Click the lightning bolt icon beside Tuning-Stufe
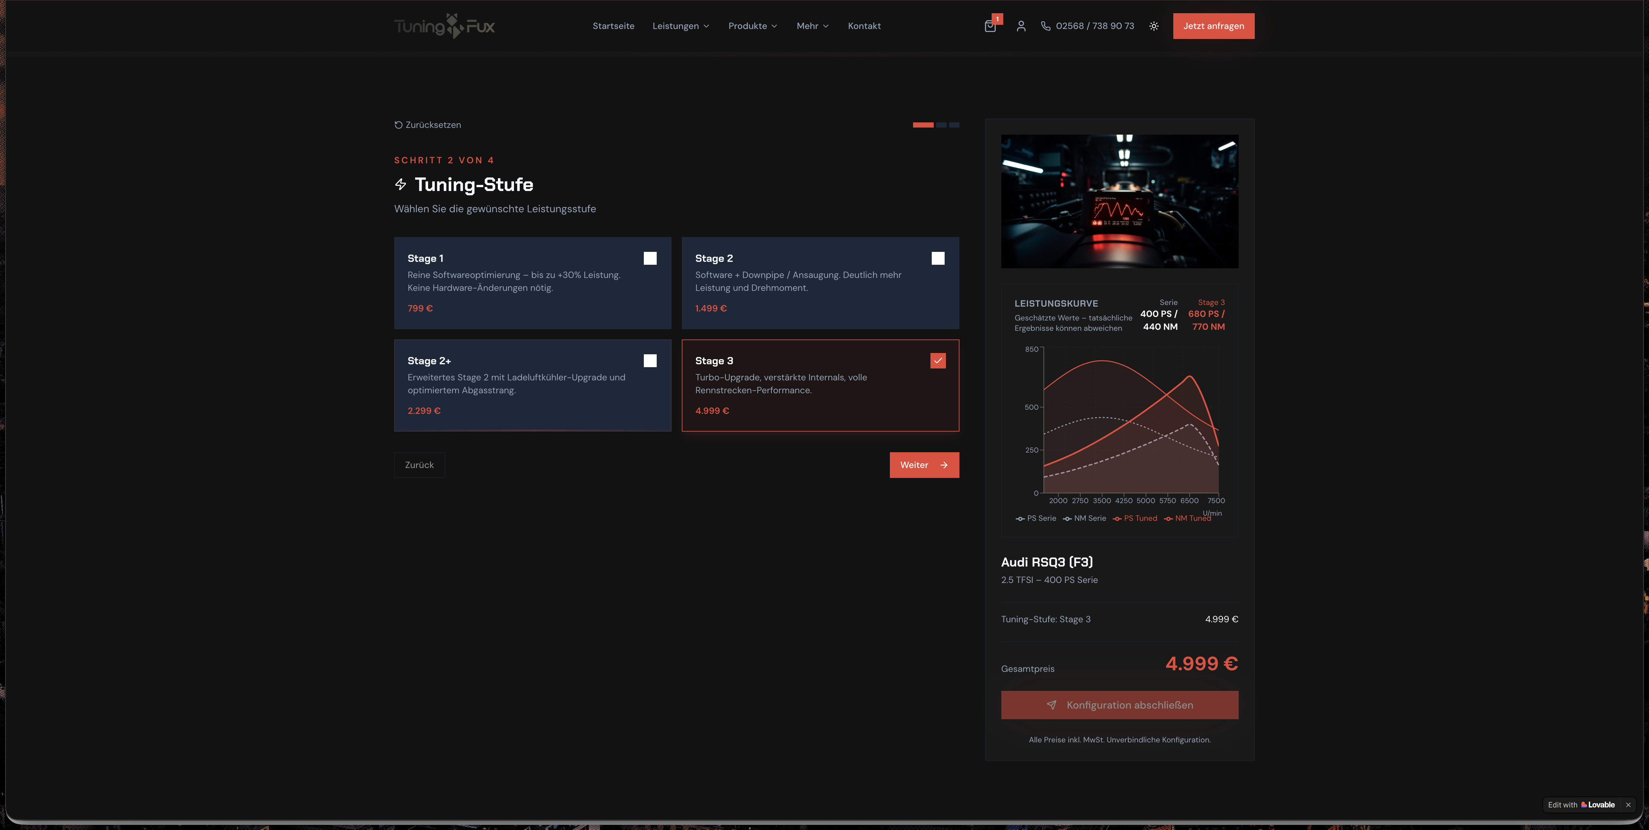 tap(401, 184)
